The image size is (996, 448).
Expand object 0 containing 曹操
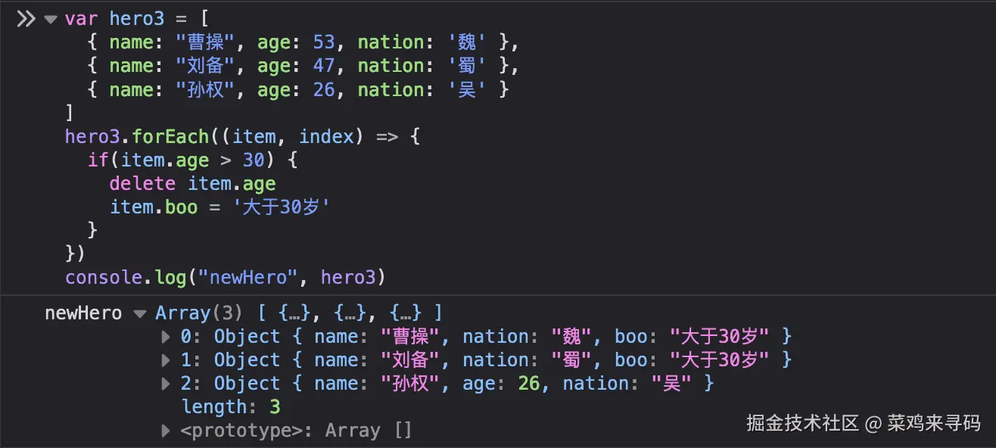point(166,337)
